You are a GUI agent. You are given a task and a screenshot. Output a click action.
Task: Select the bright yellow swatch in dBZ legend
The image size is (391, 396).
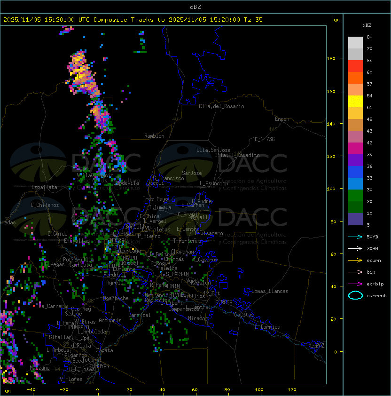coord(355,102)
